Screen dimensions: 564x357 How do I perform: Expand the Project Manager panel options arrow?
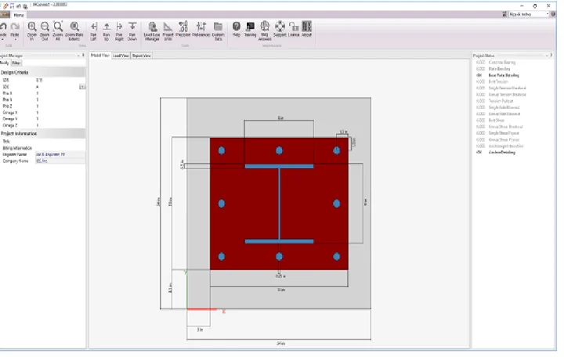78,56
